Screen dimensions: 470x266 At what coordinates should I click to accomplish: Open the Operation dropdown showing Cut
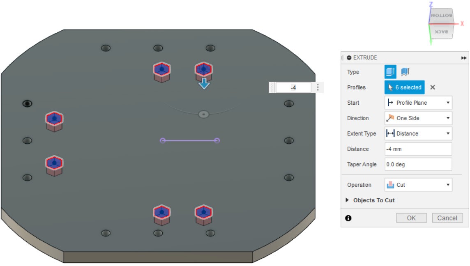pos(418,185)
